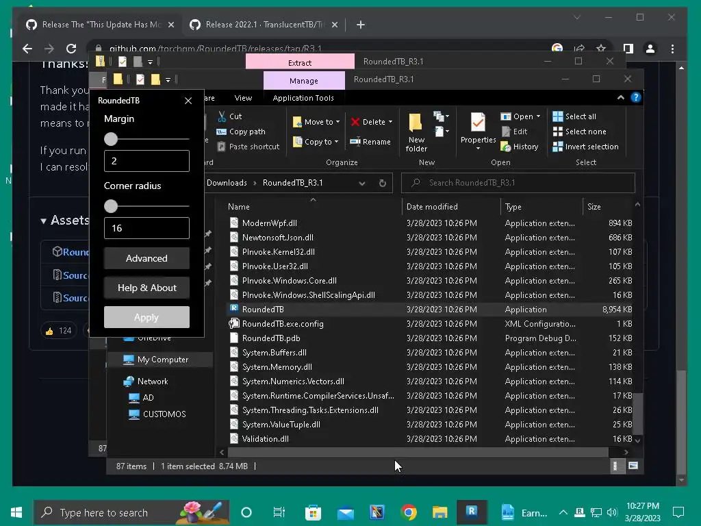This screenshot has height=526, width=701.
Task: Open Microsoft Store from the taskbar
Action: pyautogui.click(x=313, y=512)
